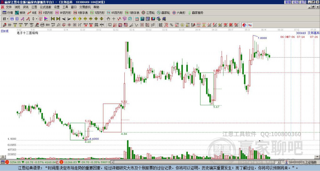Toggle the 权 adjustment button
The width and height of the screenshot is (320, 171).
click(41, 19)
